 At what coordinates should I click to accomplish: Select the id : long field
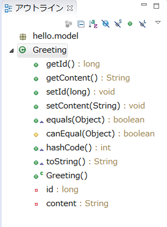click(62, 189)
